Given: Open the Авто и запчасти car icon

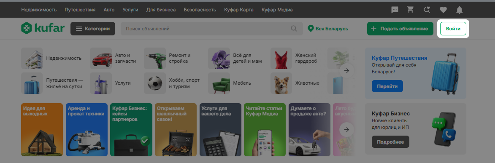Looking at the screenshot, I should click(x=101, y=58).
